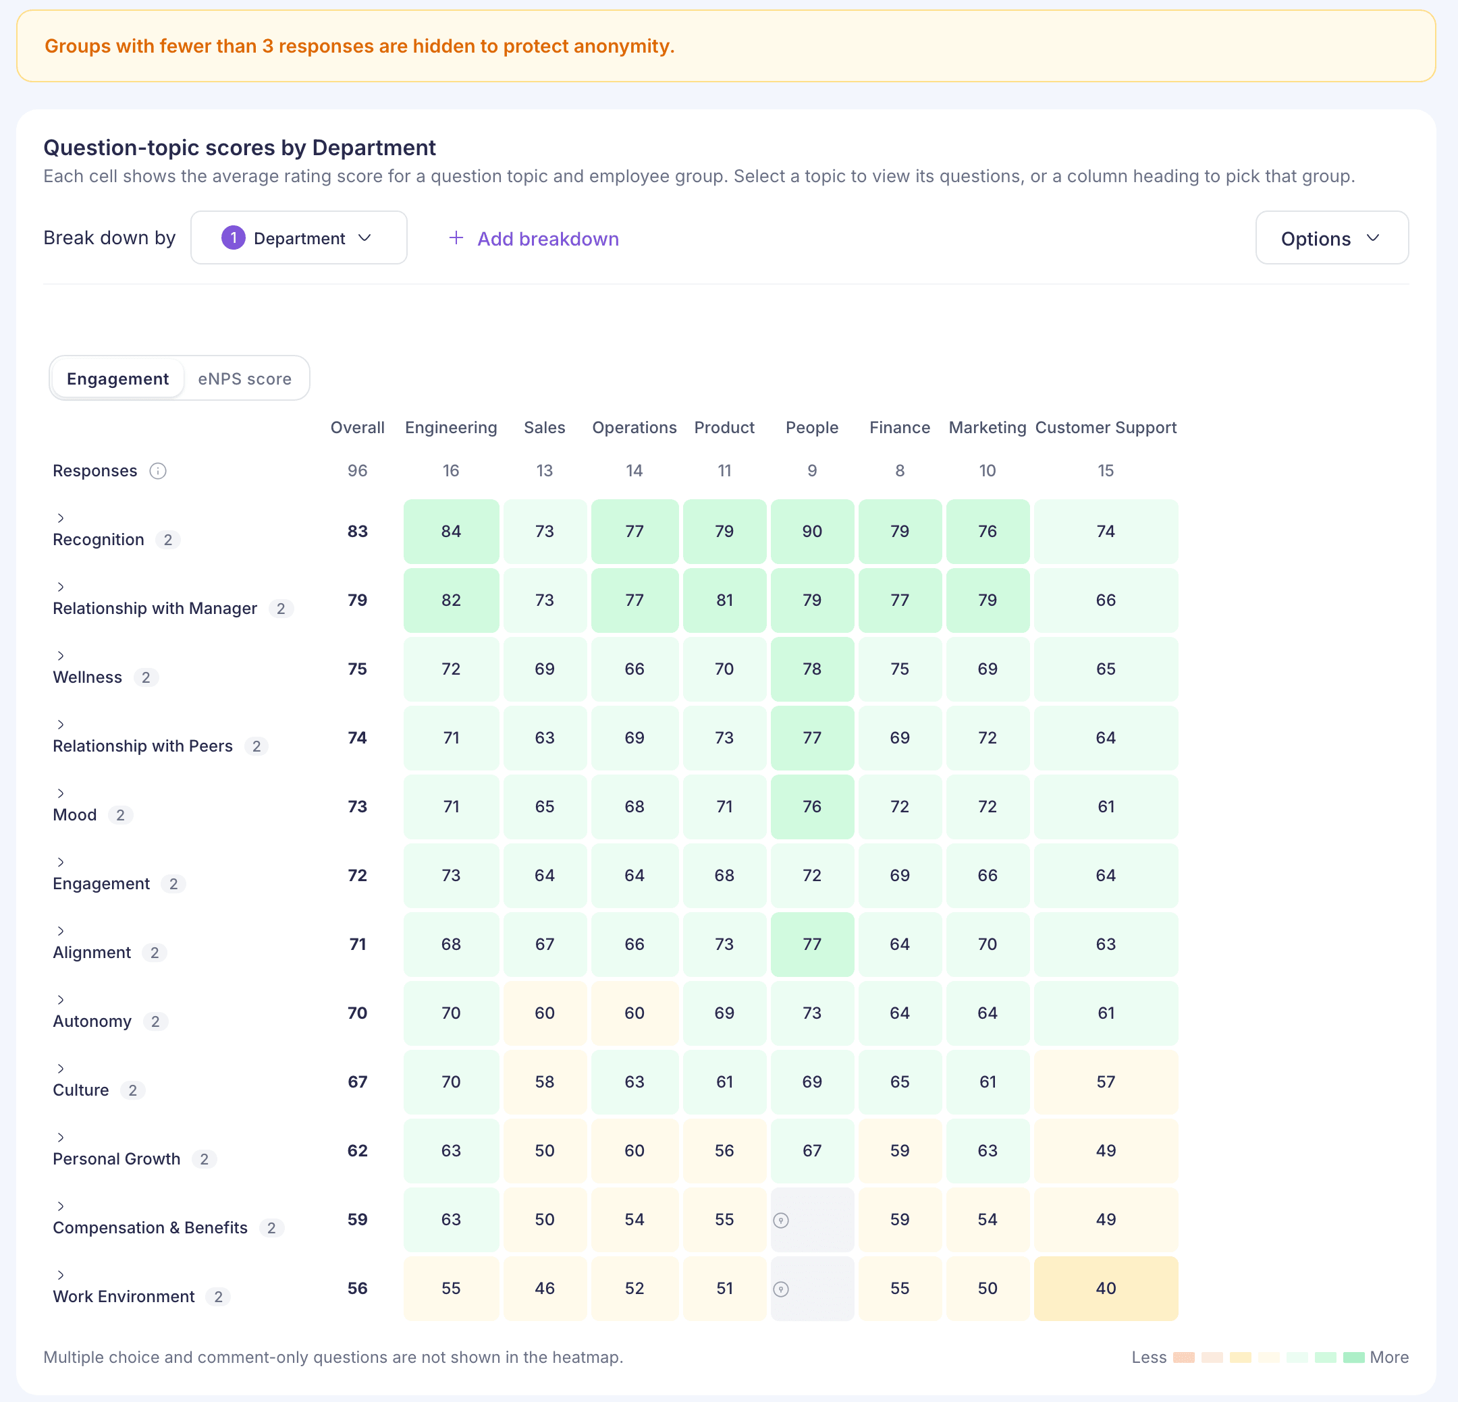
Task: Select the Operations column heading
Action: coord(634,428)
